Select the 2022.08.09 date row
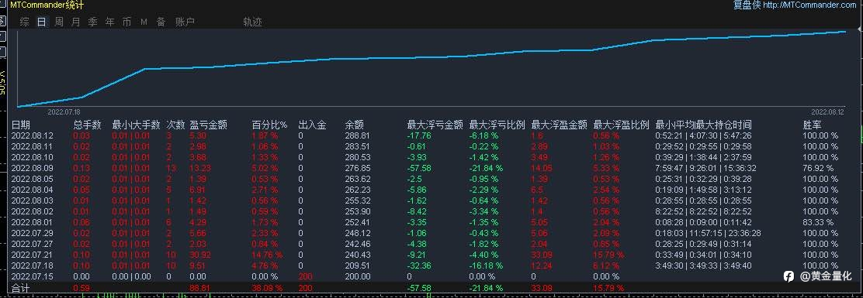 tap(33, 168)
